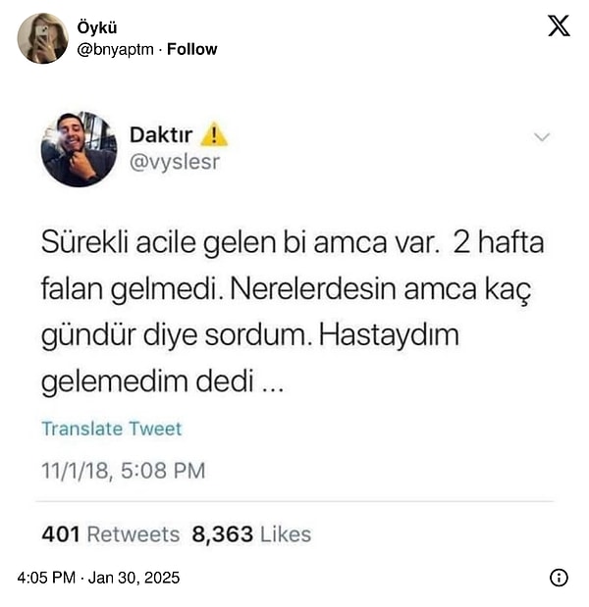Click the 8,363 like count number

(223, 534)
